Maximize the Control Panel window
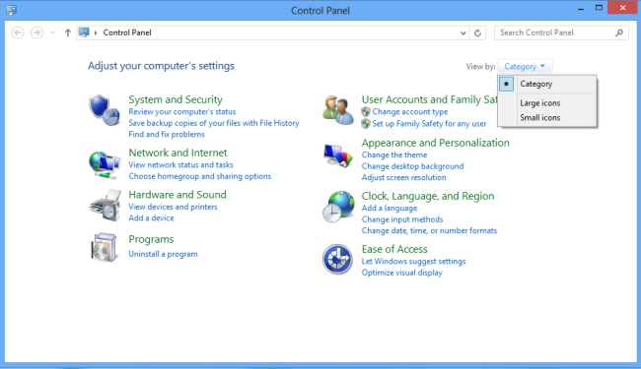Screen dimensions: 641x369 point(599,8)
